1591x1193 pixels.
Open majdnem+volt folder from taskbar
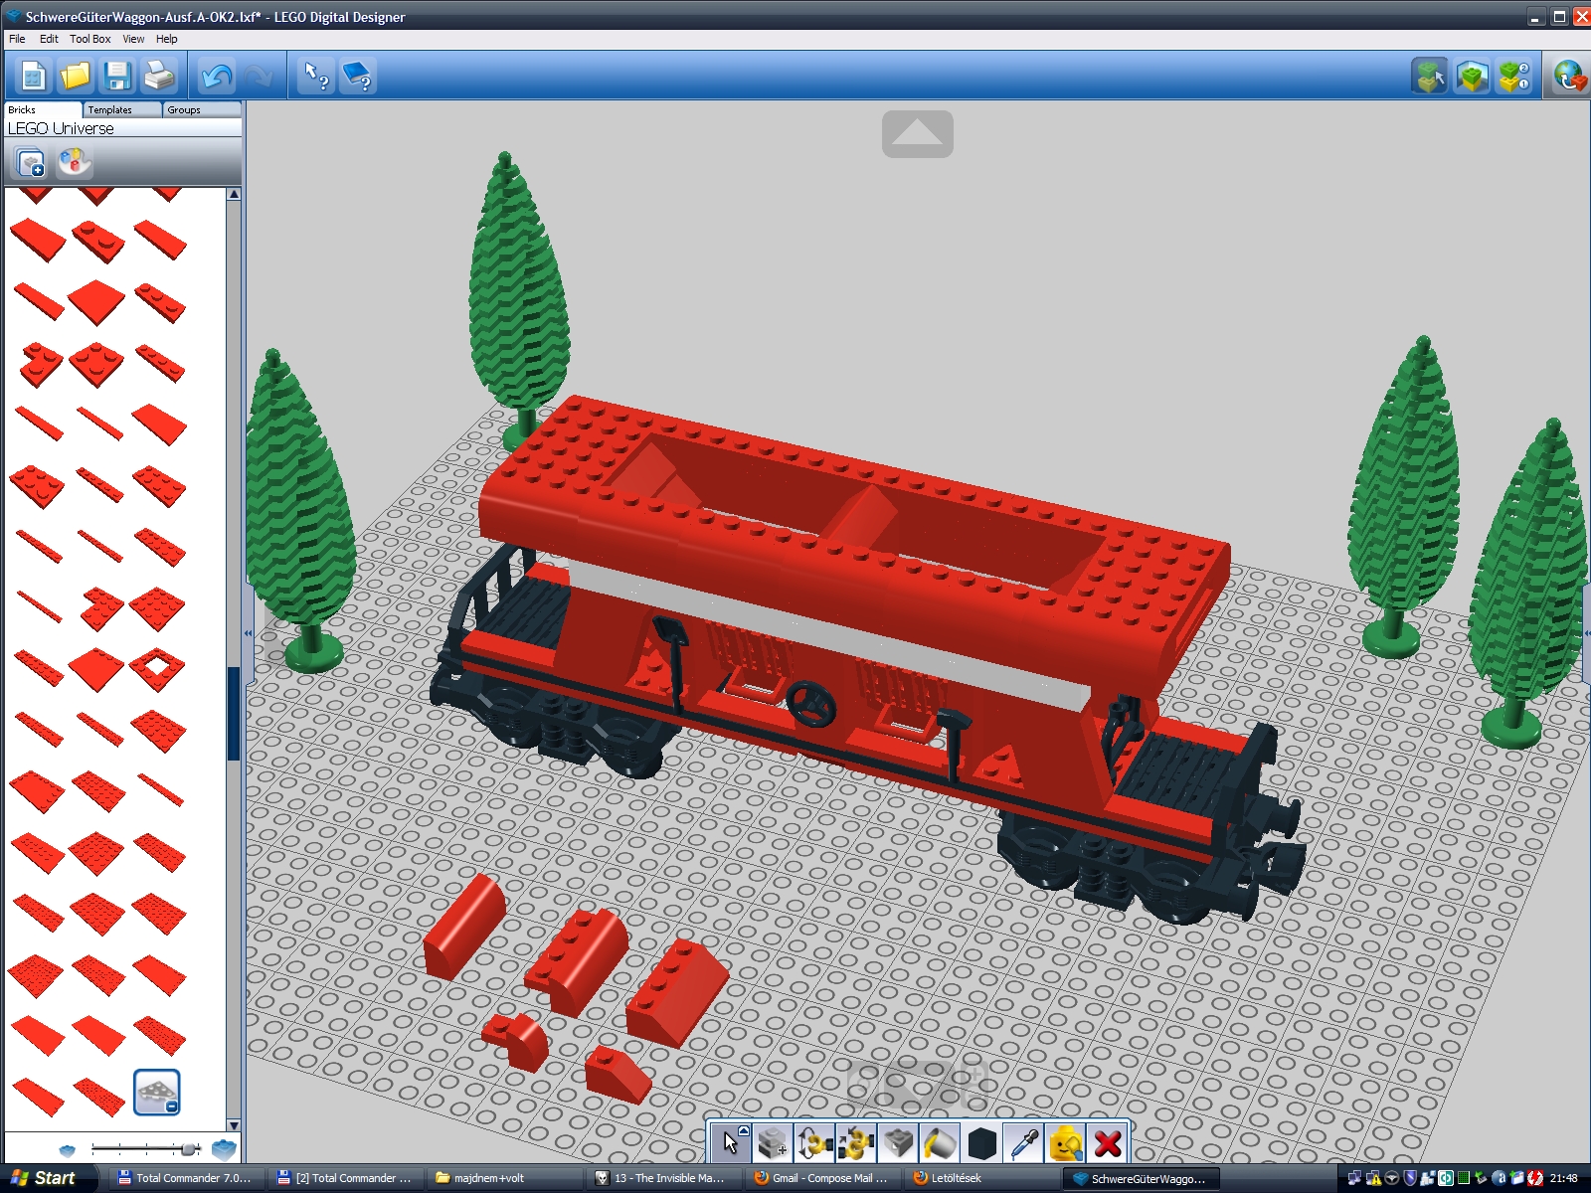point(503,1178)
